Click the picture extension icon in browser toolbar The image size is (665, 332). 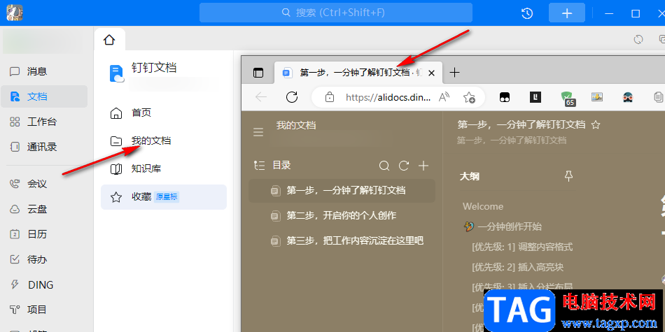(597, 97)
